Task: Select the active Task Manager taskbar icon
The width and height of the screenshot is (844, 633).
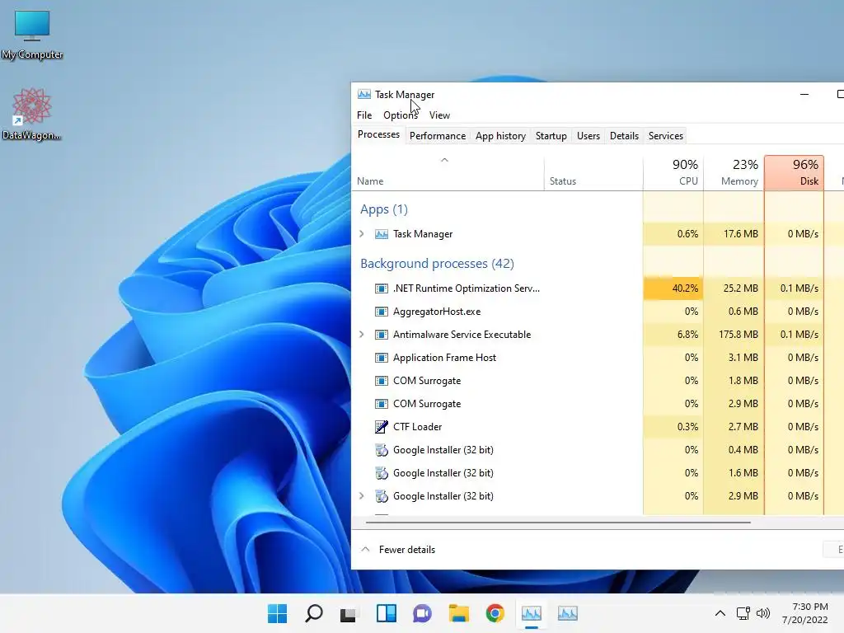Action: (532, 613)
